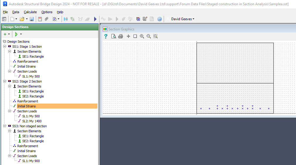
Task: Collapse Section Elements under SS2
Action: pyautogui.click(x=10, y=86)
